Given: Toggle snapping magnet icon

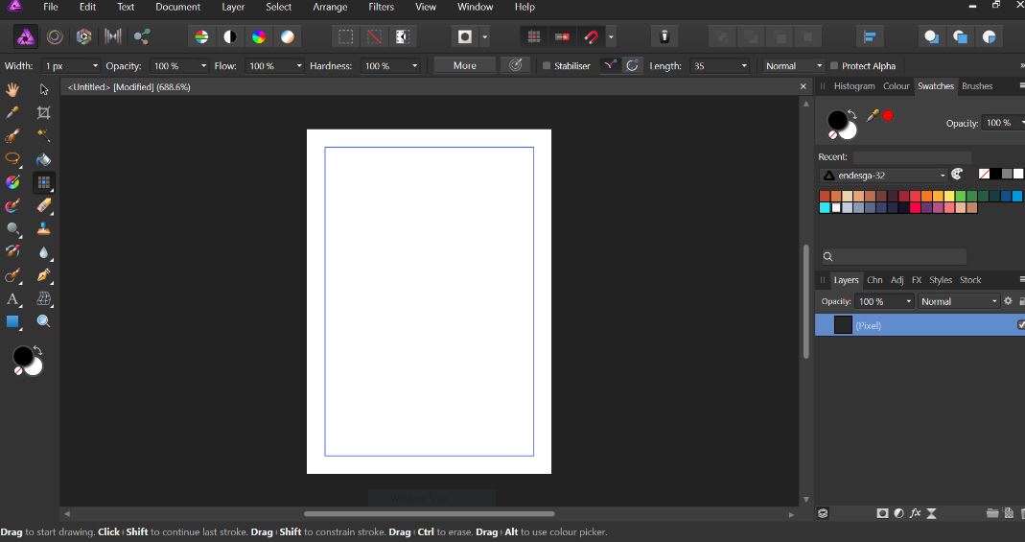Looking at the screenshot, I should point(592,36).
